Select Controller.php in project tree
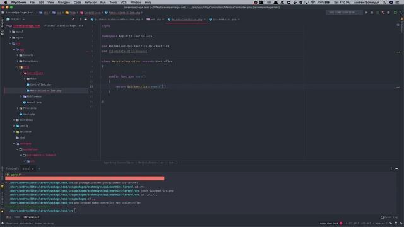 coord(39,84)
